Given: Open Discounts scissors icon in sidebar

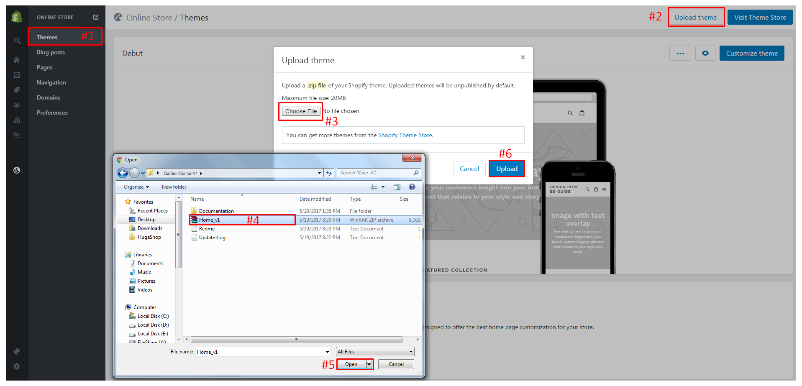Looking at the screenshot, I should pyautogui.click(x=17, y=135).
